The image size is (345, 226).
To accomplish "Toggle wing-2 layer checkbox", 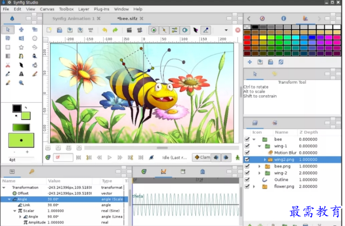I will (x=247, y=173).
